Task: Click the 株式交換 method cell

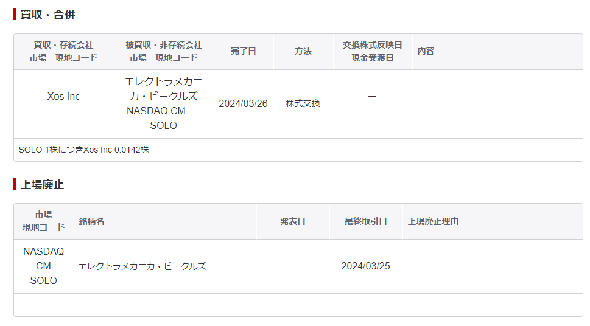Action: pos(303,103)
